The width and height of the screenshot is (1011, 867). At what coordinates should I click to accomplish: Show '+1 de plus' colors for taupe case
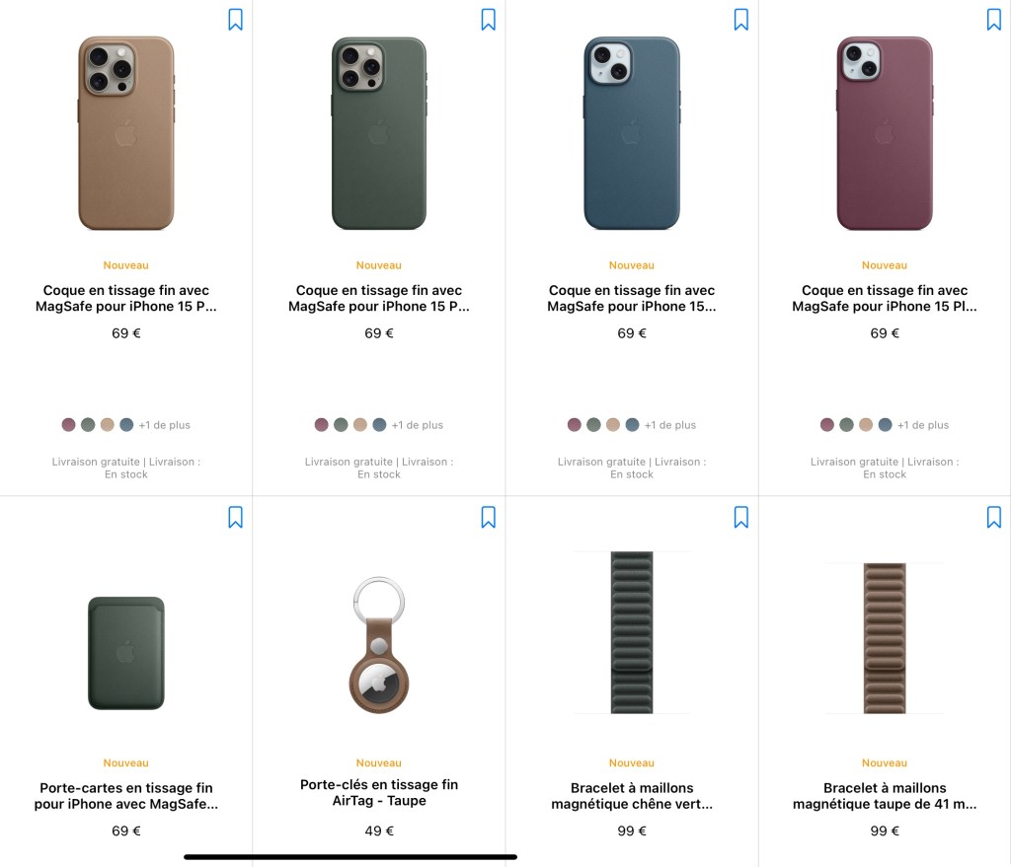coord(165,425)
